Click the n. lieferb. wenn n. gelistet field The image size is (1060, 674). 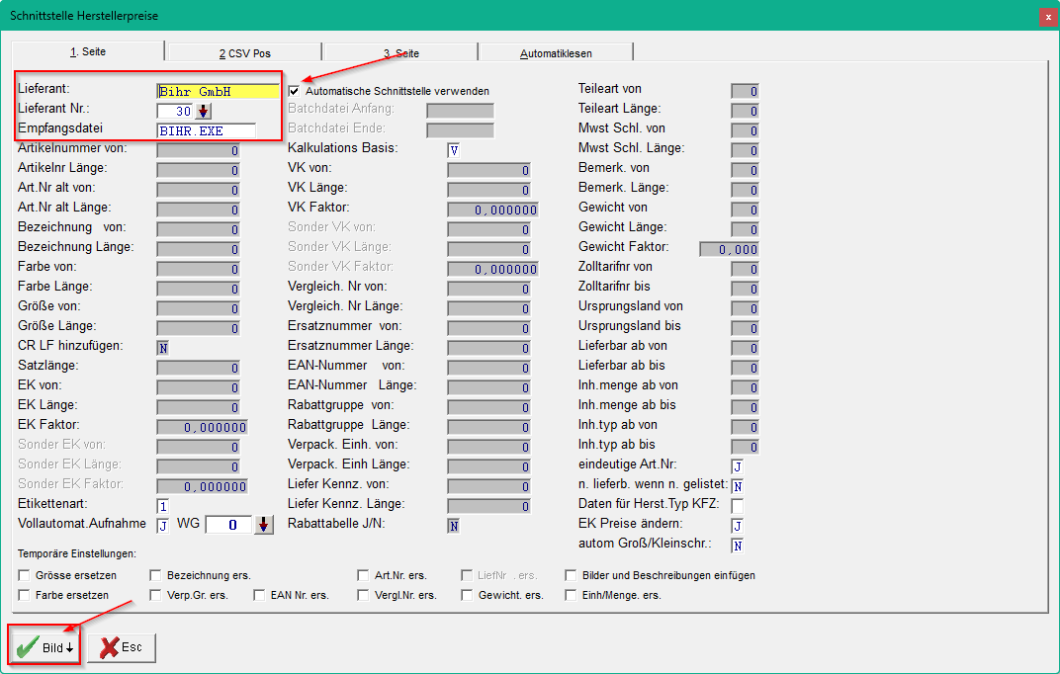738,486
